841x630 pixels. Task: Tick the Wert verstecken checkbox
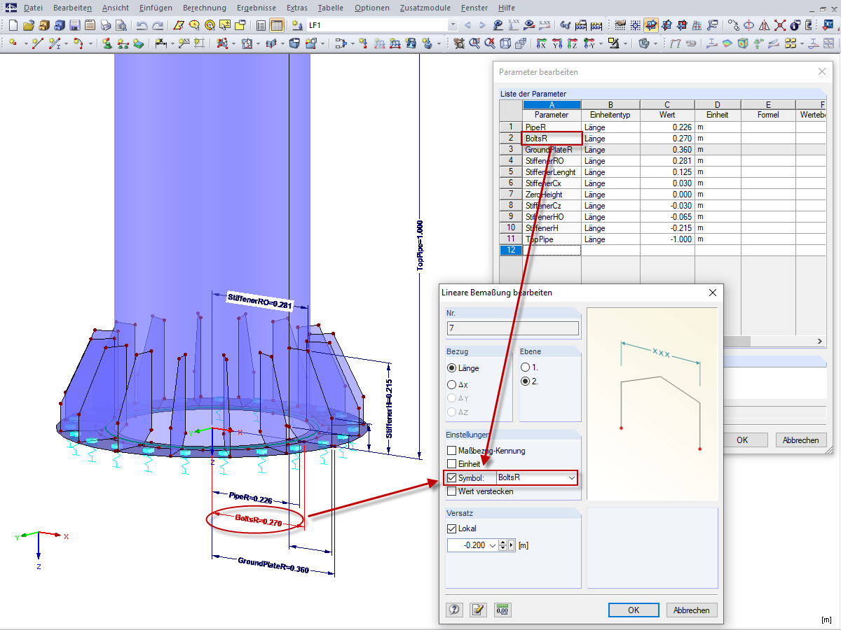coord(452,491)
